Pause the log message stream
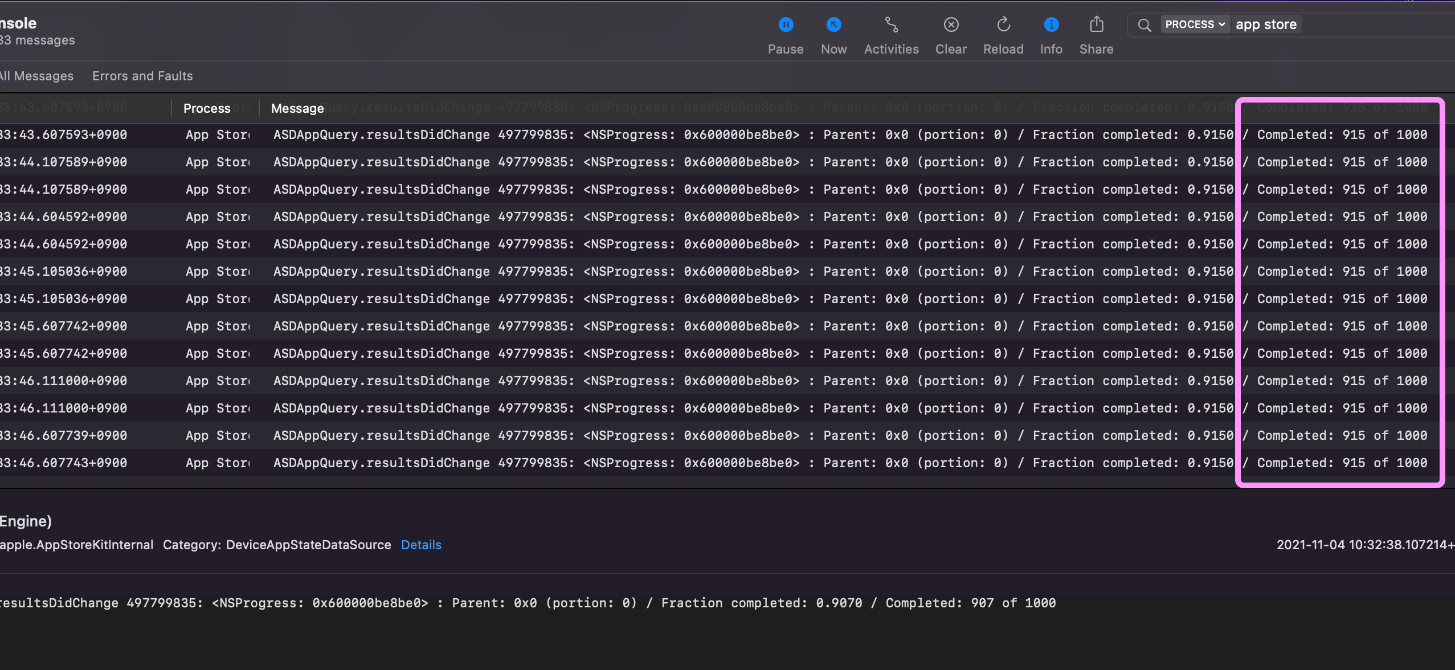1455x670 pixels. [785, 25]
